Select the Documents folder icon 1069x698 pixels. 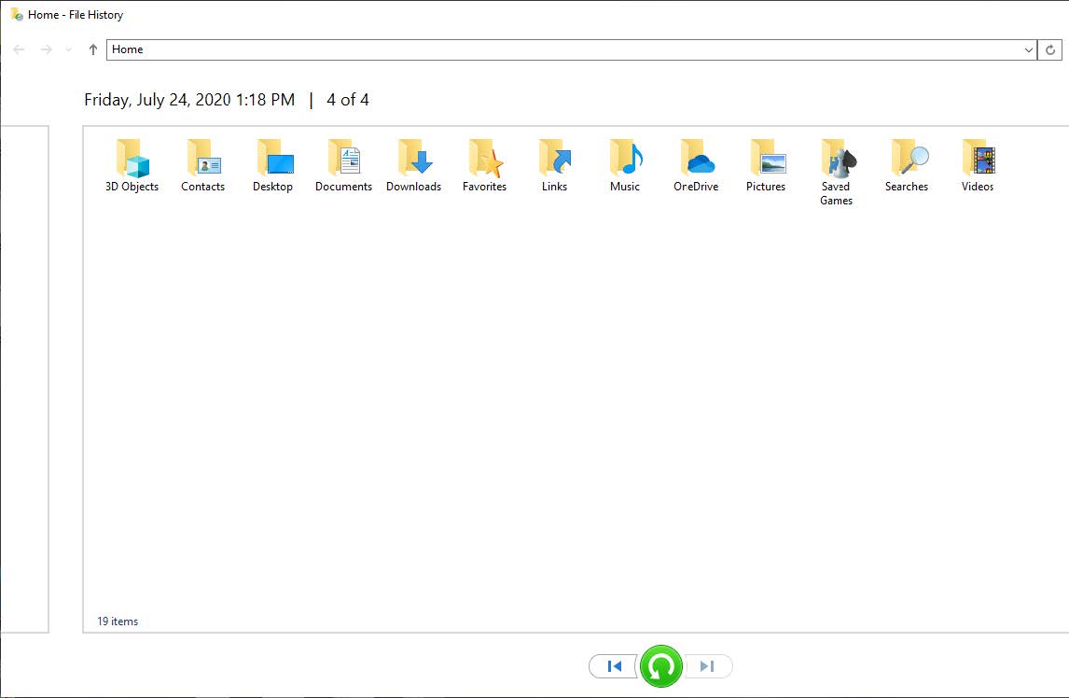343,159
